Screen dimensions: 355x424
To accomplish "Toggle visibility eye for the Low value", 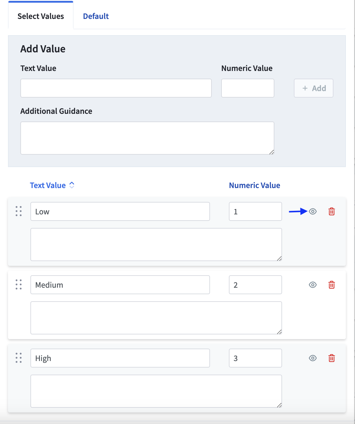I will tap(313, 211).
